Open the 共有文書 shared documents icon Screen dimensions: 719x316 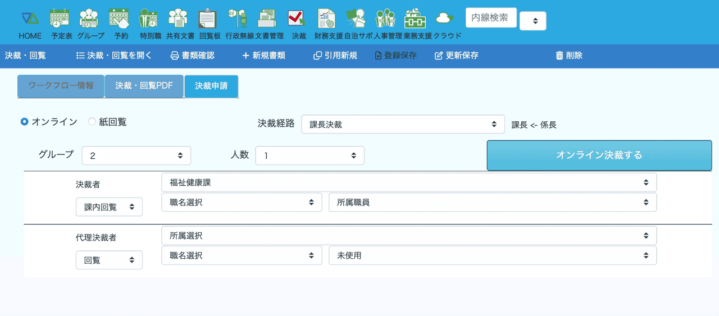(x=179, y=19)
